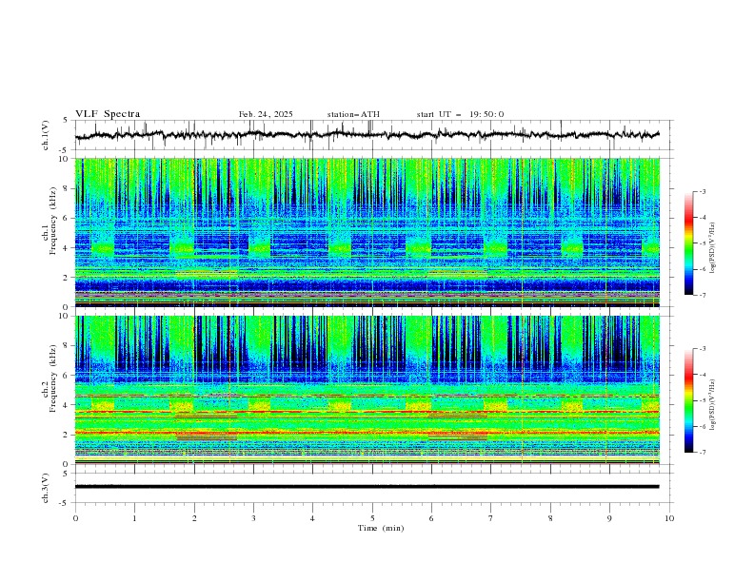Click the "ch.1(V)" axis label
Viewport: 754px width, 582px height.
click(x=46, y=135)
